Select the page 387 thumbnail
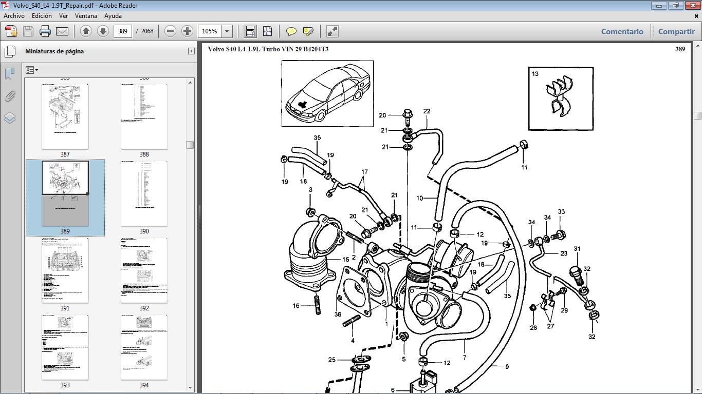This screenshot has width=702, height=394. pyautogui.click(x=65, y=116)
